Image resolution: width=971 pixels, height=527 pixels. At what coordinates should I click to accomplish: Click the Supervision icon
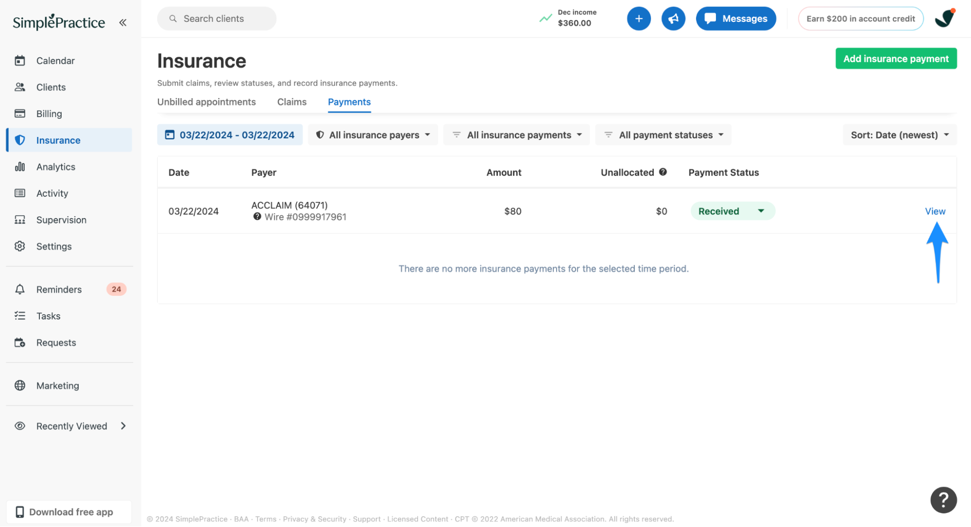(x=20, y=220)
